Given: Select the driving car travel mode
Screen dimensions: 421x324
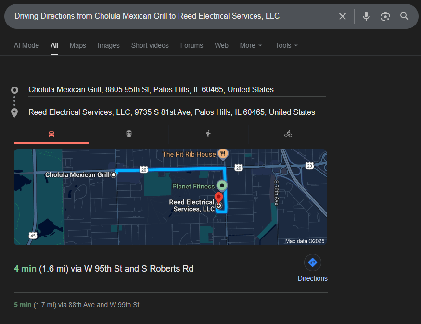Looking at the screenshot, I should coord(51,134).
